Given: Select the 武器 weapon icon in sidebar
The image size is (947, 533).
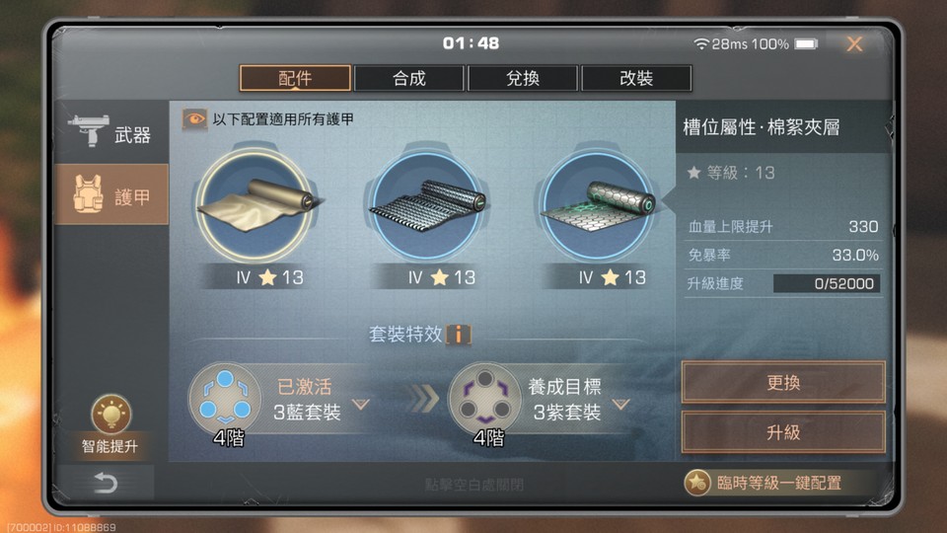Looking at the screenshot, I should coord(88,130).
